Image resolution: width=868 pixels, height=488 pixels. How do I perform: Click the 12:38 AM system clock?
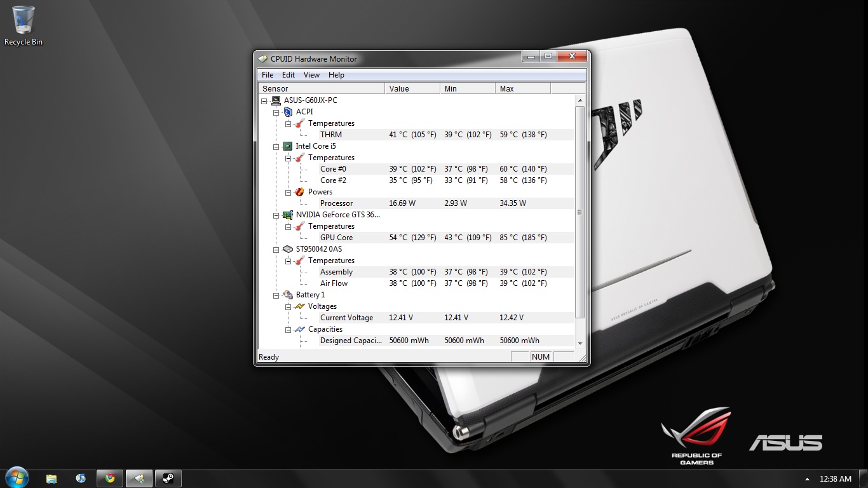click(836, 479)
